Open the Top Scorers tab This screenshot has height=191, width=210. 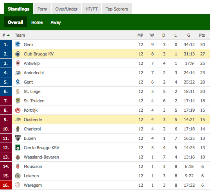117,9
